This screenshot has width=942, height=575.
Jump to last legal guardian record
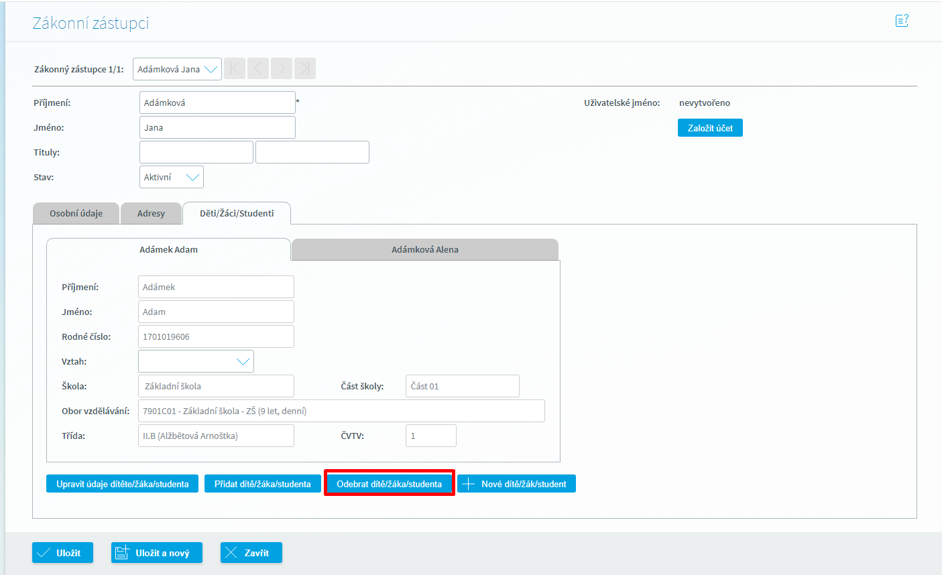point(305,68)
